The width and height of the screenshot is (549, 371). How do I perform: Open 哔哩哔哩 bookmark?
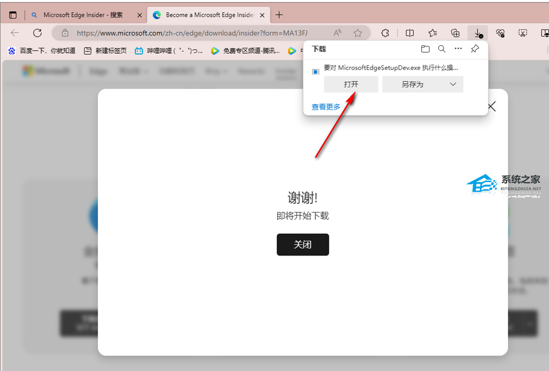pos(169,51)
